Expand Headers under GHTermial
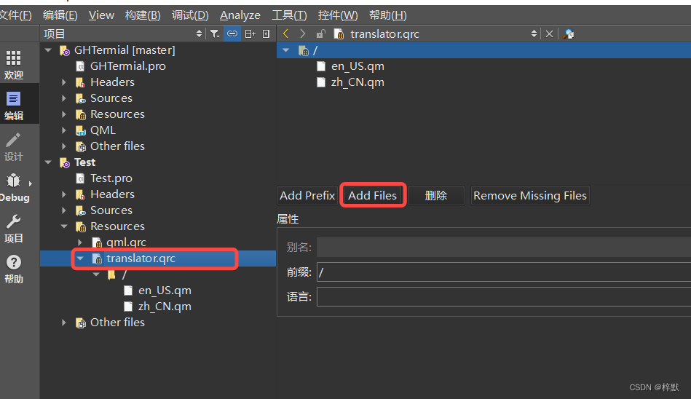The width and height of the screenshot is (691, 399). pos(64,82)
